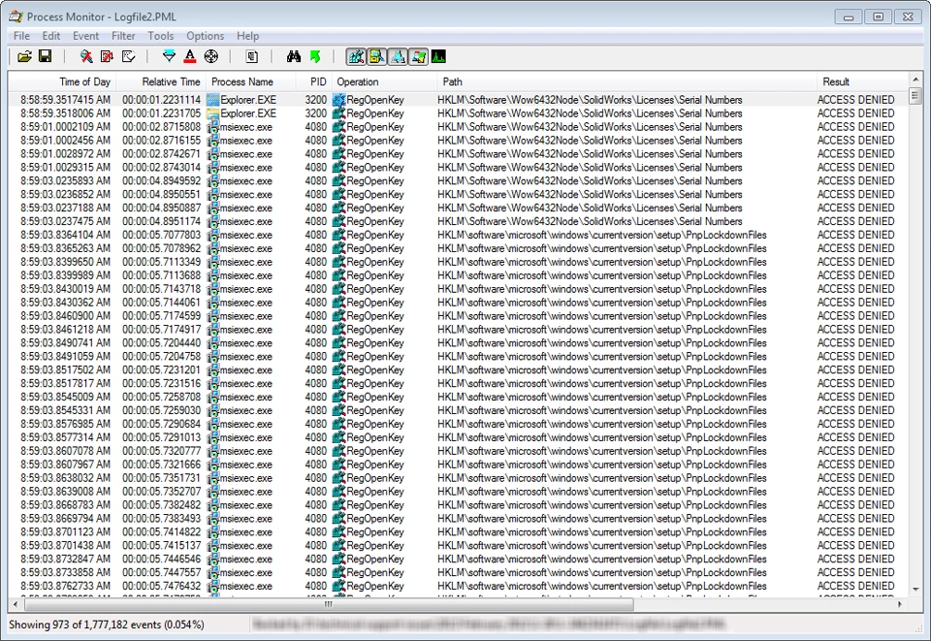Image resolution: width=931 pixels, height=641 pixels.
Task: Open the Help menu
Action: [x=247, y=36]
